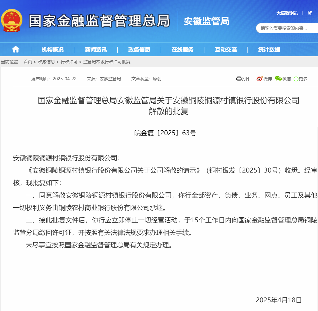Click the addressee line 安徽铜陵铜源村镇银行股份有限公司：
This screenshot has height=311, width=318.
pos(66,158)
